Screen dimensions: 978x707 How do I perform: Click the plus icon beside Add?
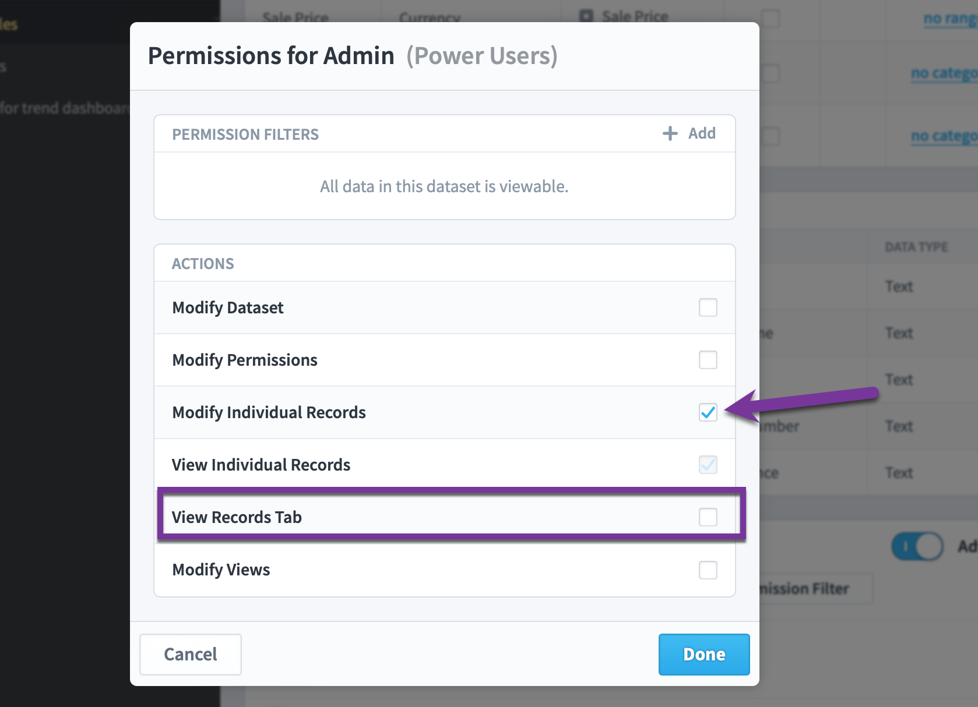coord(670,133)
